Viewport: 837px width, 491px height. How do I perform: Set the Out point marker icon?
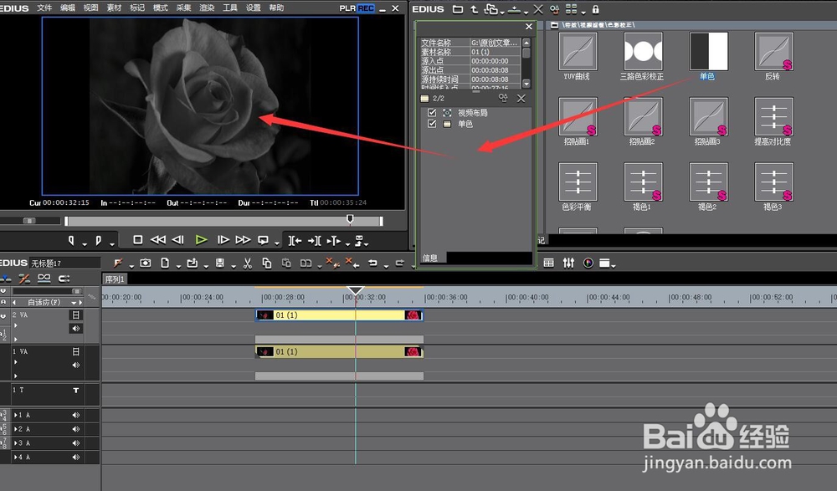click(98, 241)
